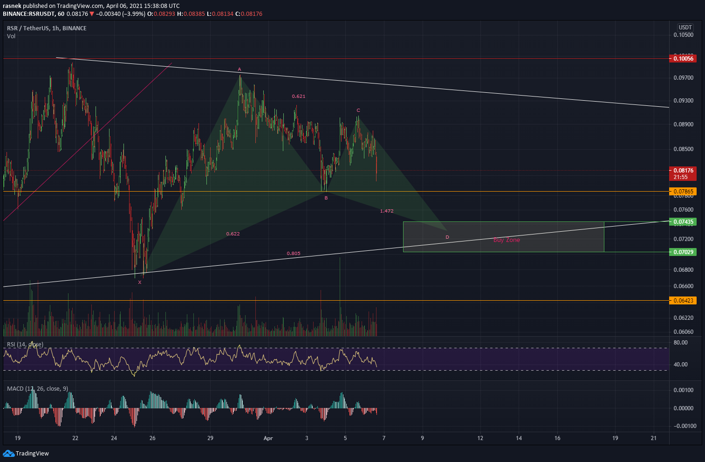Click the 29 date on time axis
This screenshot has width=705, height=462.
tap(210, 438)
